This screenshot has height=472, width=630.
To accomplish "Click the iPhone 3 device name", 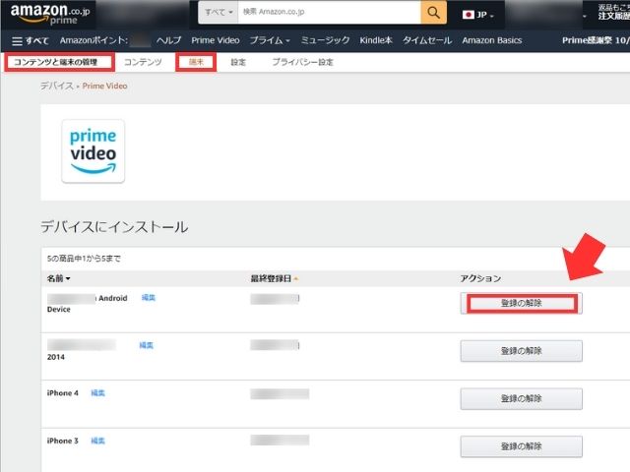I will pos(63,441).
